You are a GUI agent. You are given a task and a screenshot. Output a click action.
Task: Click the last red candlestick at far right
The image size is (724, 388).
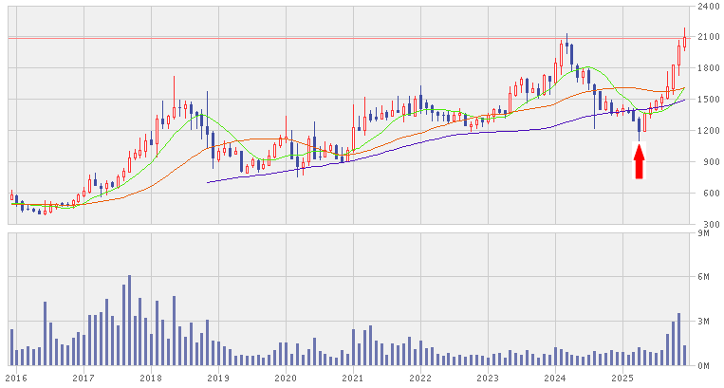tap(684, 40)
